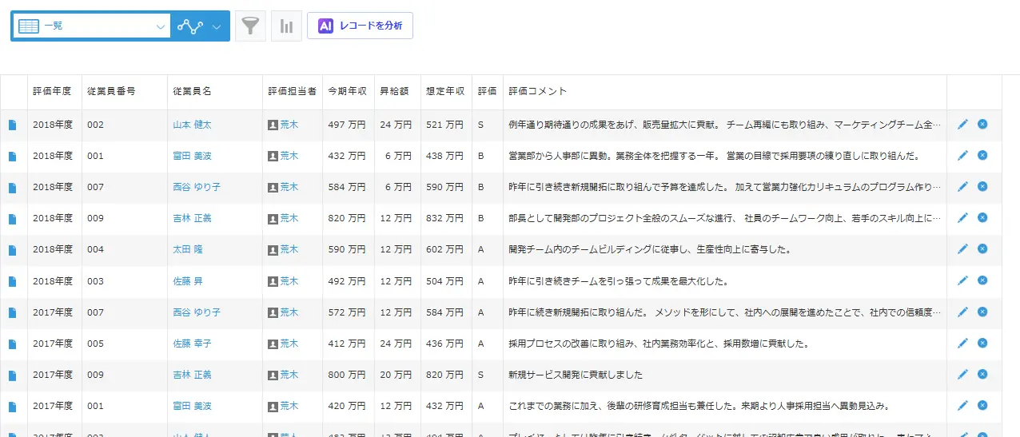Click the line graph view icon
This screenshot has height=437, width=1020.
coord(190,26)
